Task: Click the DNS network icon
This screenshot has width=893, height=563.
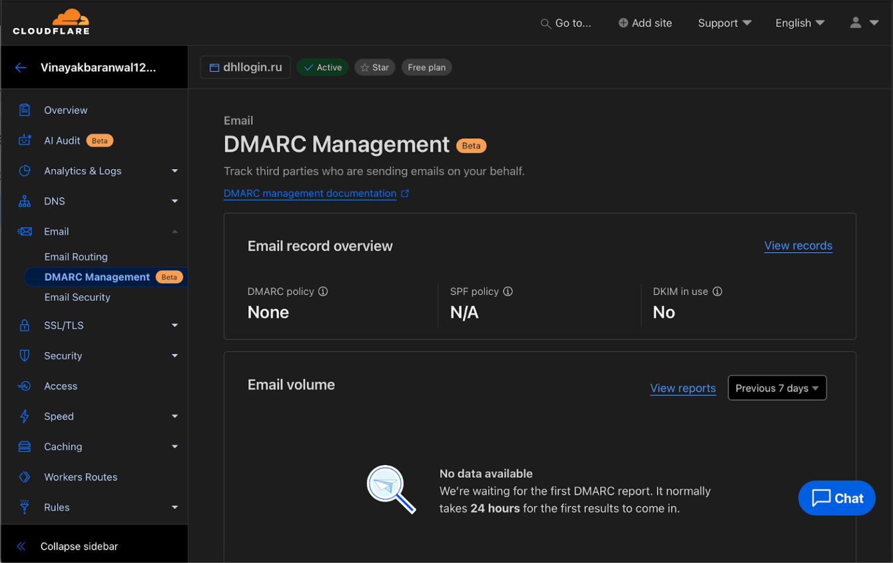Action: click(x=24, y=201)
